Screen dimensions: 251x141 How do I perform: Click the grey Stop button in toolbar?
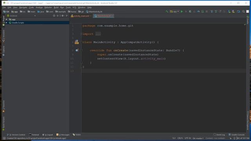207,11
